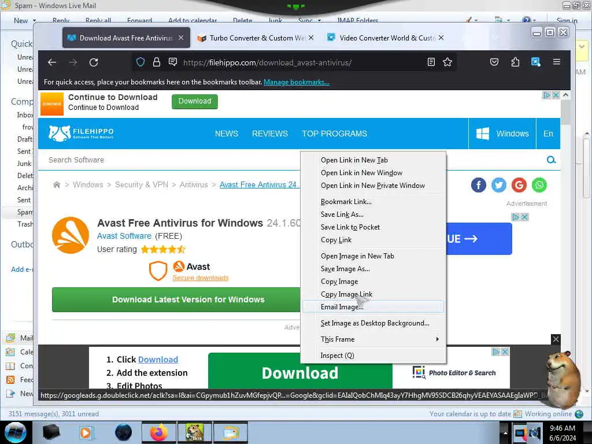Close the Video Converter World tab
This screenshot has height=444, width=592.
pyautogui.click(x=441, y=38)
